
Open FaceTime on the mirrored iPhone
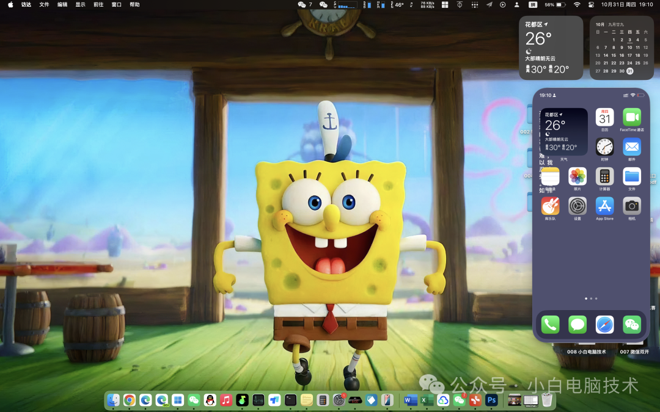pyautogui.click(x=632, y=117)
